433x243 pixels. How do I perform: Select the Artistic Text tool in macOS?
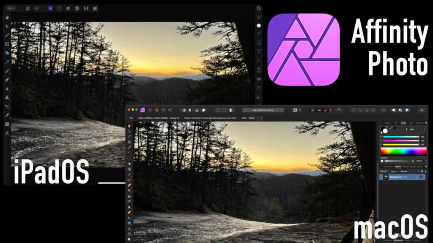click(x=129, y=229)
